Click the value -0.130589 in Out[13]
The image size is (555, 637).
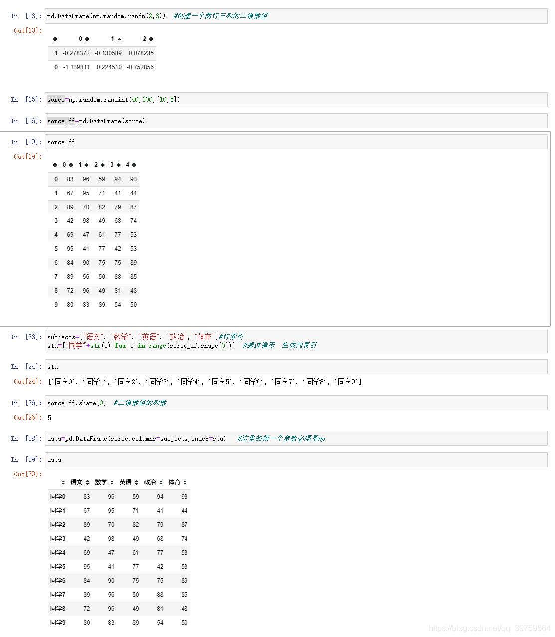point(108,53)
